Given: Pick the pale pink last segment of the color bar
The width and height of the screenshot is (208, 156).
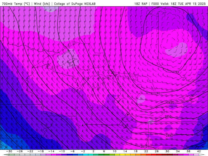Looking at the screenshot, I should (x=196, y=155).
